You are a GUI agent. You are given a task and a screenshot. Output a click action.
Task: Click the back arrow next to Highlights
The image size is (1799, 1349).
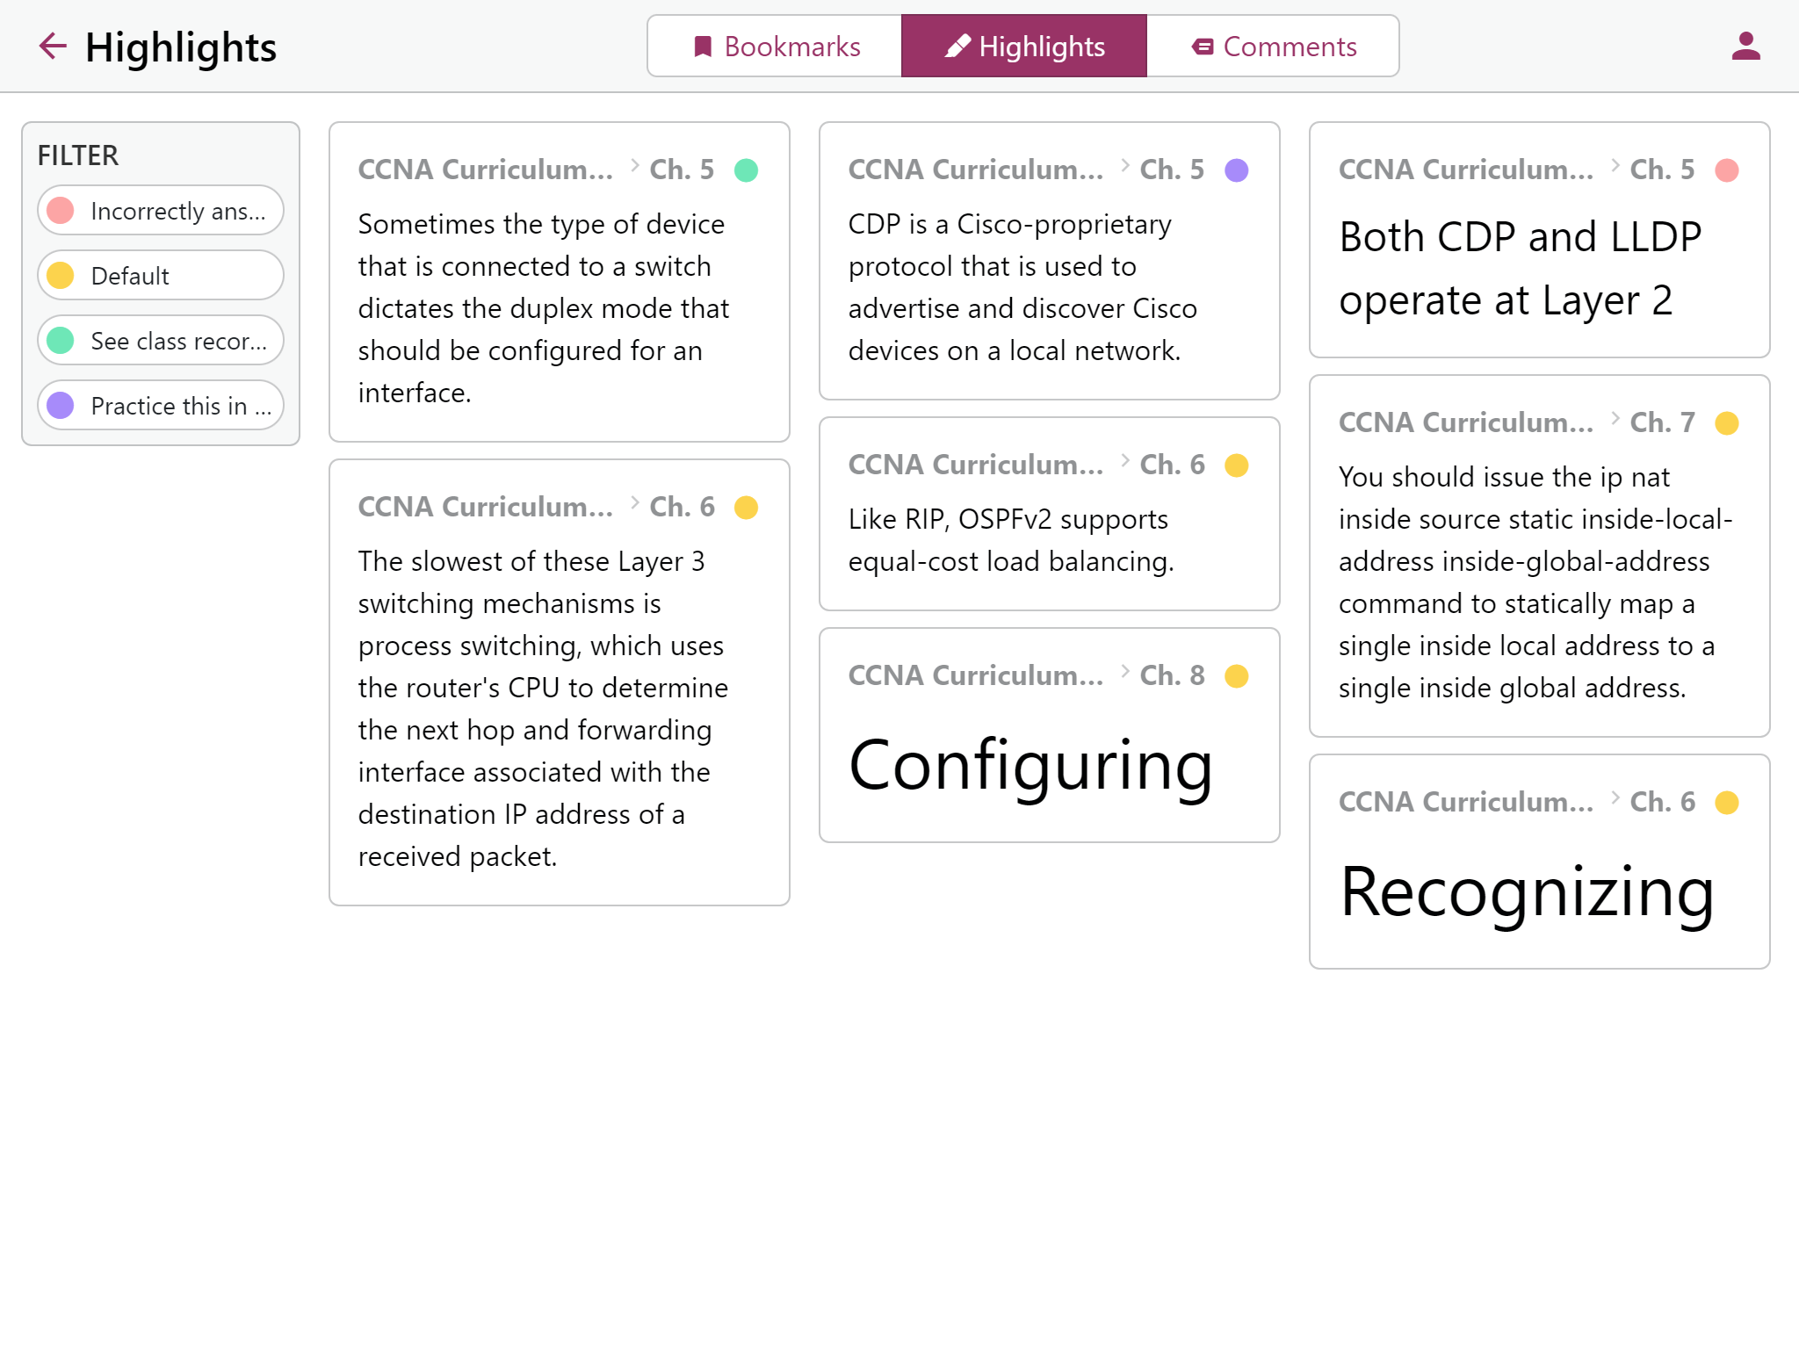tap(53, 47)
